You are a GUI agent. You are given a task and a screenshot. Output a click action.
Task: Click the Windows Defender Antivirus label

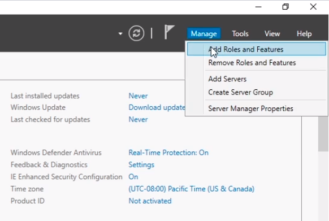point(56,153)
